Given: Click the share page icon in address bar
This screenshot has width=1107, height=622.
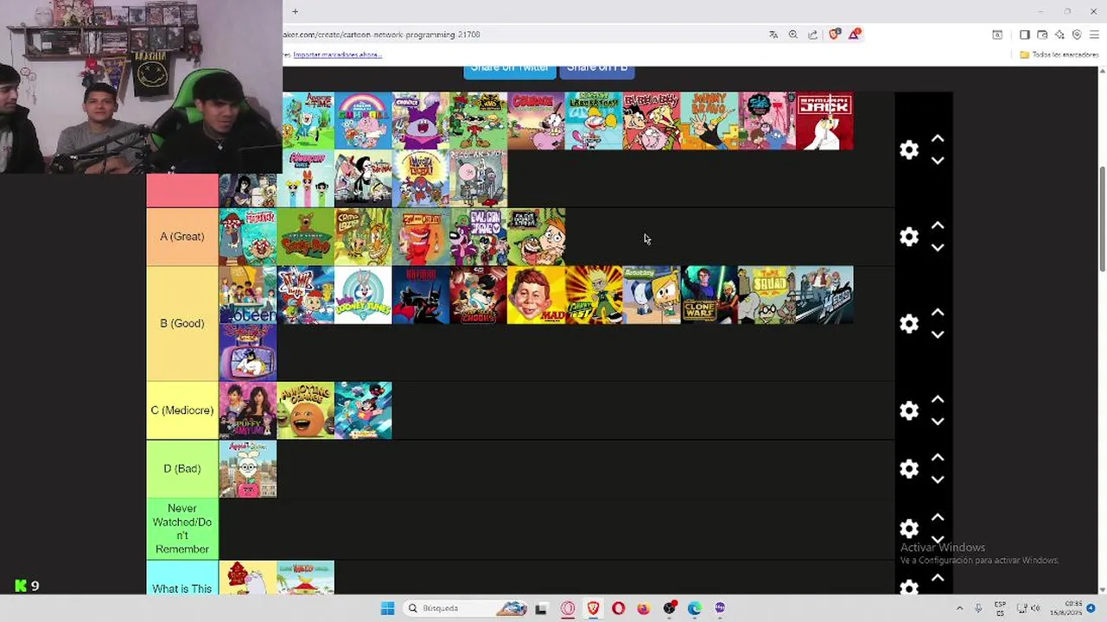Looking at the screenshot, I should point(813,35).
